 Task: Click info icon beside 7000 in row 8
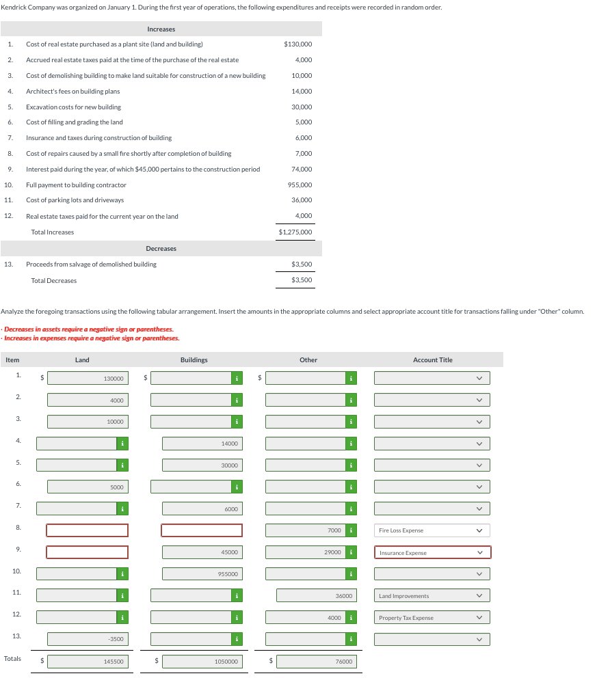pyautogui.click(x=351, y=530)
